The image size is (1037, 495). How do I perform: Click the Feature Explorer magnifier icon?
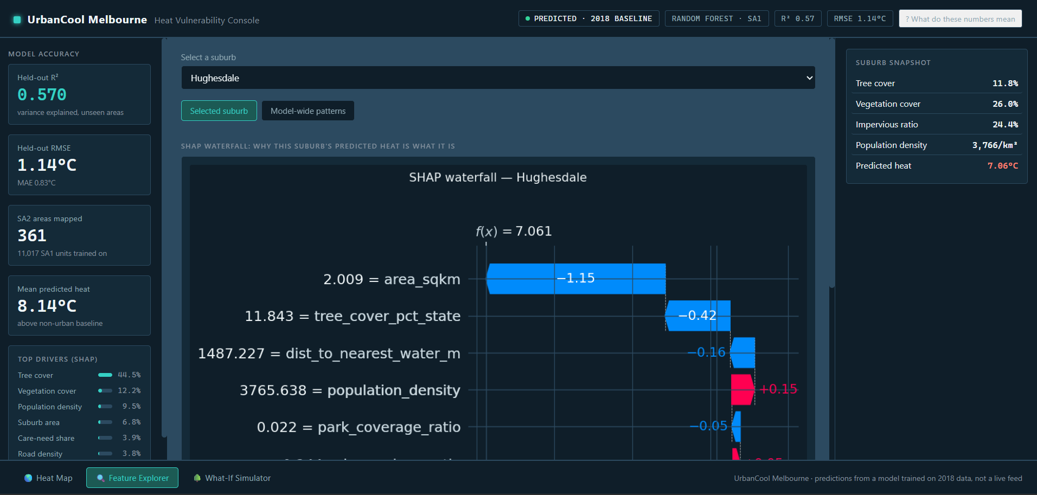pyautogui.click(x=100, y=478)
